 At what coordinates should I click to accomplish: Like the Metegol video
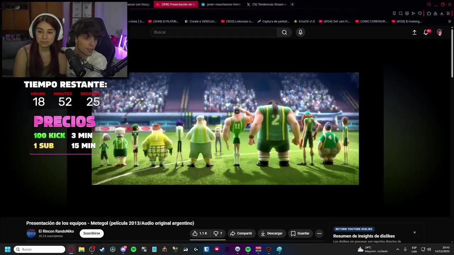[x=200, y=233]
